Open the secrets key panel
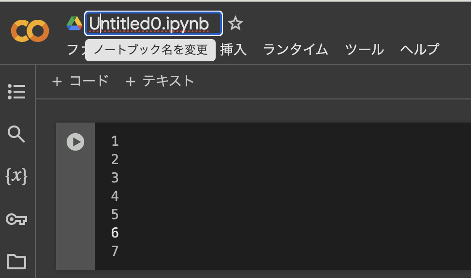 [x=16, y=220]
